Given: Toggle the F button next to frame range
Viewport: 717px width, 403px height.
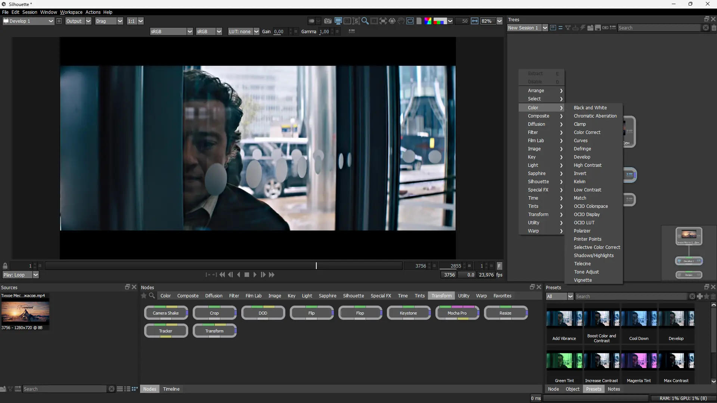Looking at the screenshot, I should pyautogui.click(x=499, y=266).
